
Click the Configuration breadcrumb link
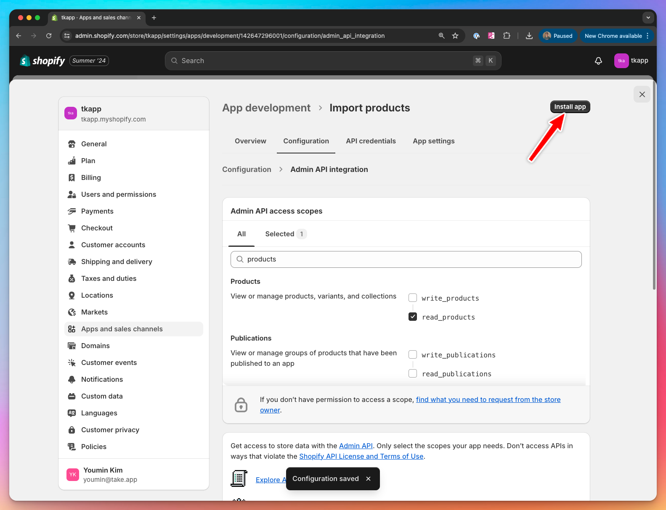point(247,169)
